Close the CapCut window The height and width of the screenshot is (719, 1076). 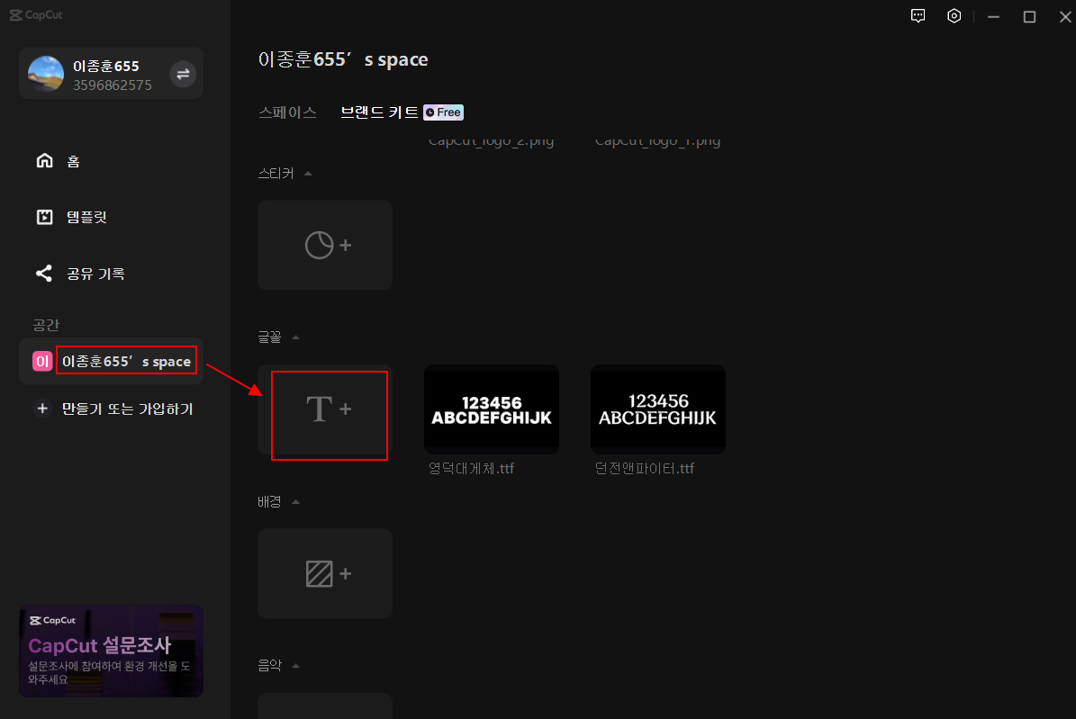click(1065, 16)
